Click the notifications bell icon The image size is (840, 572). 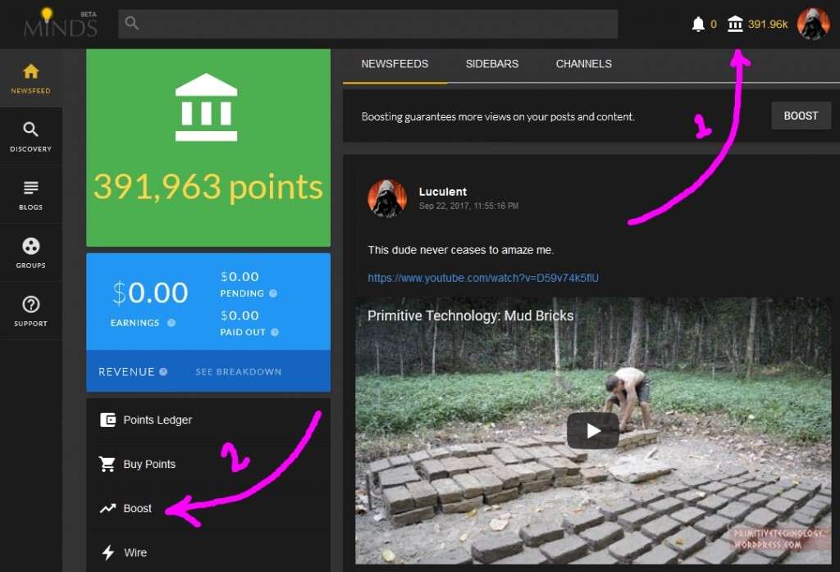pyautogui.click(x=698, y=24)
